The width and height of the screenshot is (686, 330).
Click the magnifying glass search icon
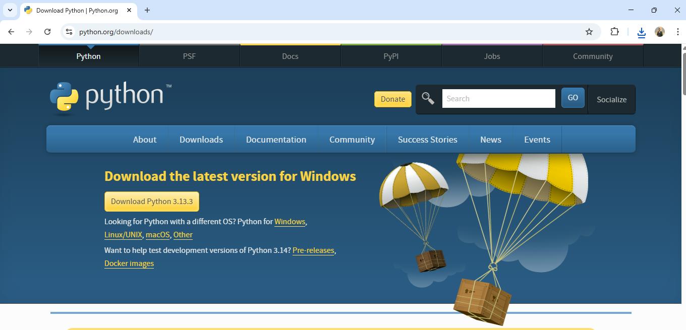pos(428,98)
